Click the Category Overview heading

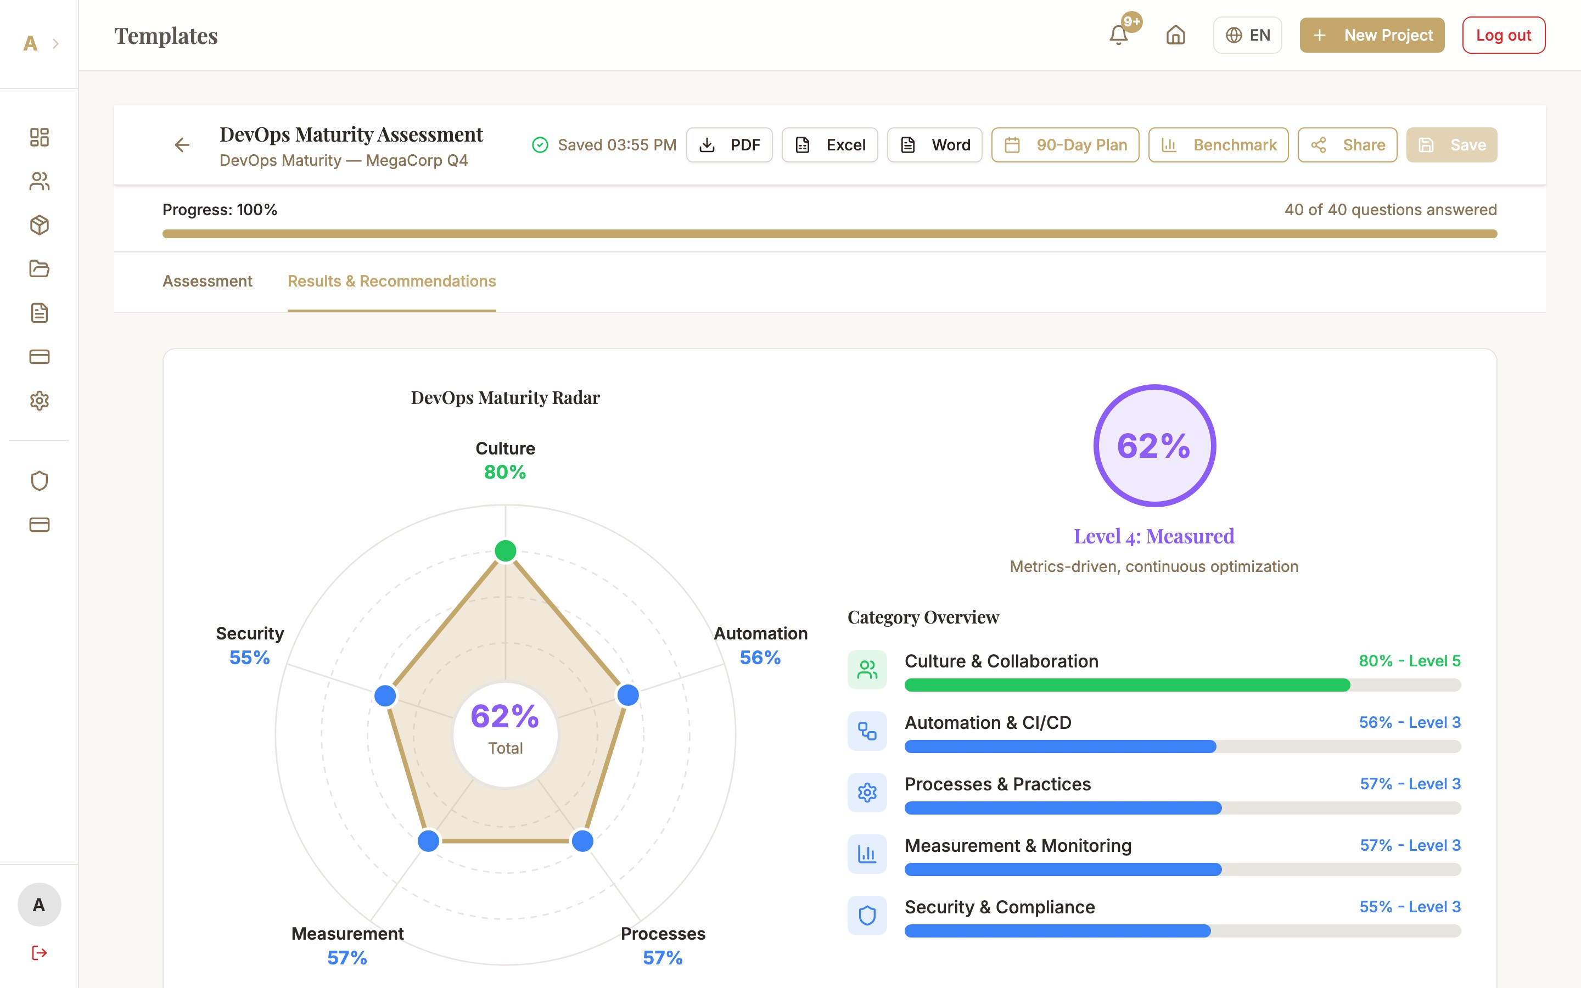pos(923,617)
